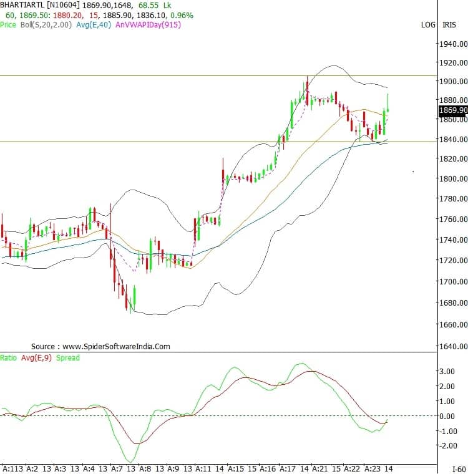Screen dimensions: 468x474
Task: Select the Avg(E,9) label in lower panel
Action: pos(36,358)
